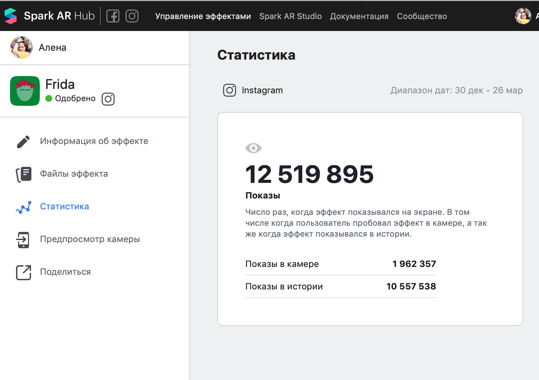Open the Instagram icon in header
Screen dimensions: 539x380
tap(132, 16)
